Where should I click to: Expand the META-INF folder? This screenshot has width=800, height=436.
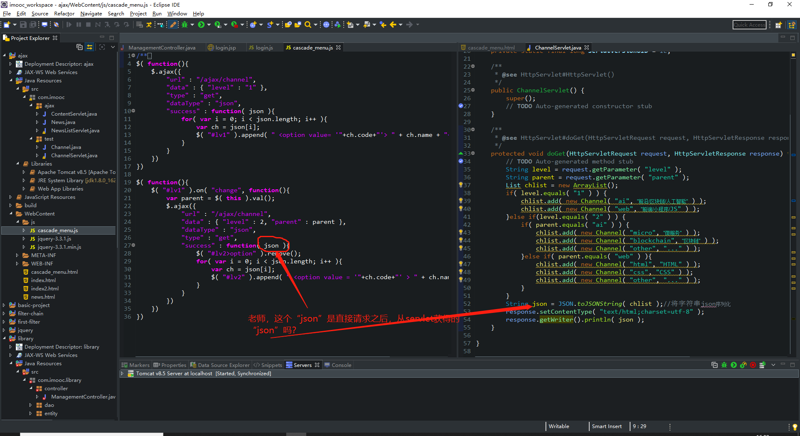coord(17,255)
